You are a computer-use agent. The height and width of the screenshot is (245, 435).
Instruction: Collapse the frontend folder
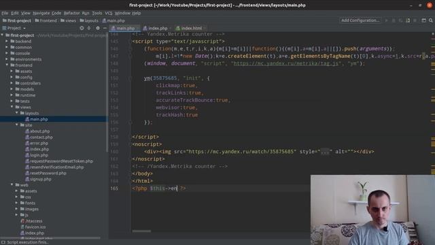pyautogui.click(x=7, y=65)
